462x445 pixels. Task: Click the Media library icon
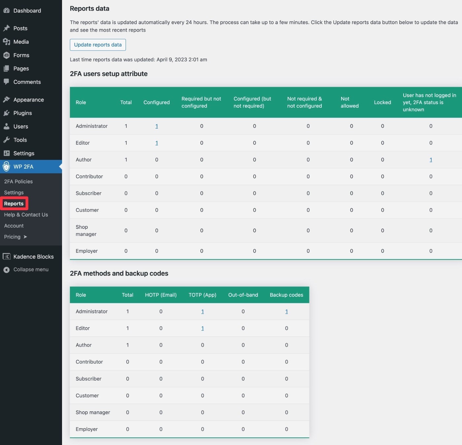click(x=6, y=42)
